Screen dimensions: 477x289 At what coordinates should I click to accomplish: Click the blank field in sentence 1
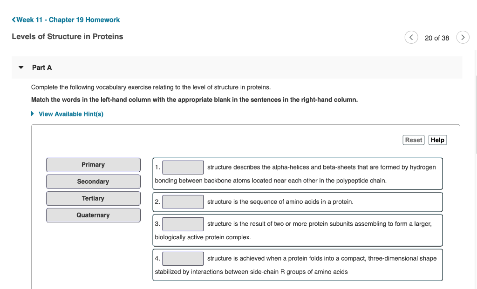tap(183, 167)
